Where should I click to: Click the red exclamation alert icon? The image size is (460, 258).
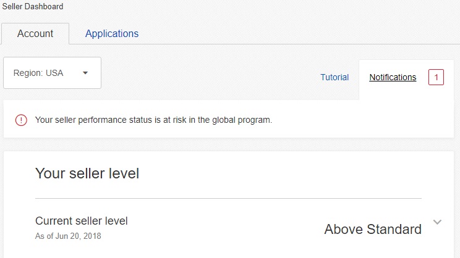click(21, 120)
